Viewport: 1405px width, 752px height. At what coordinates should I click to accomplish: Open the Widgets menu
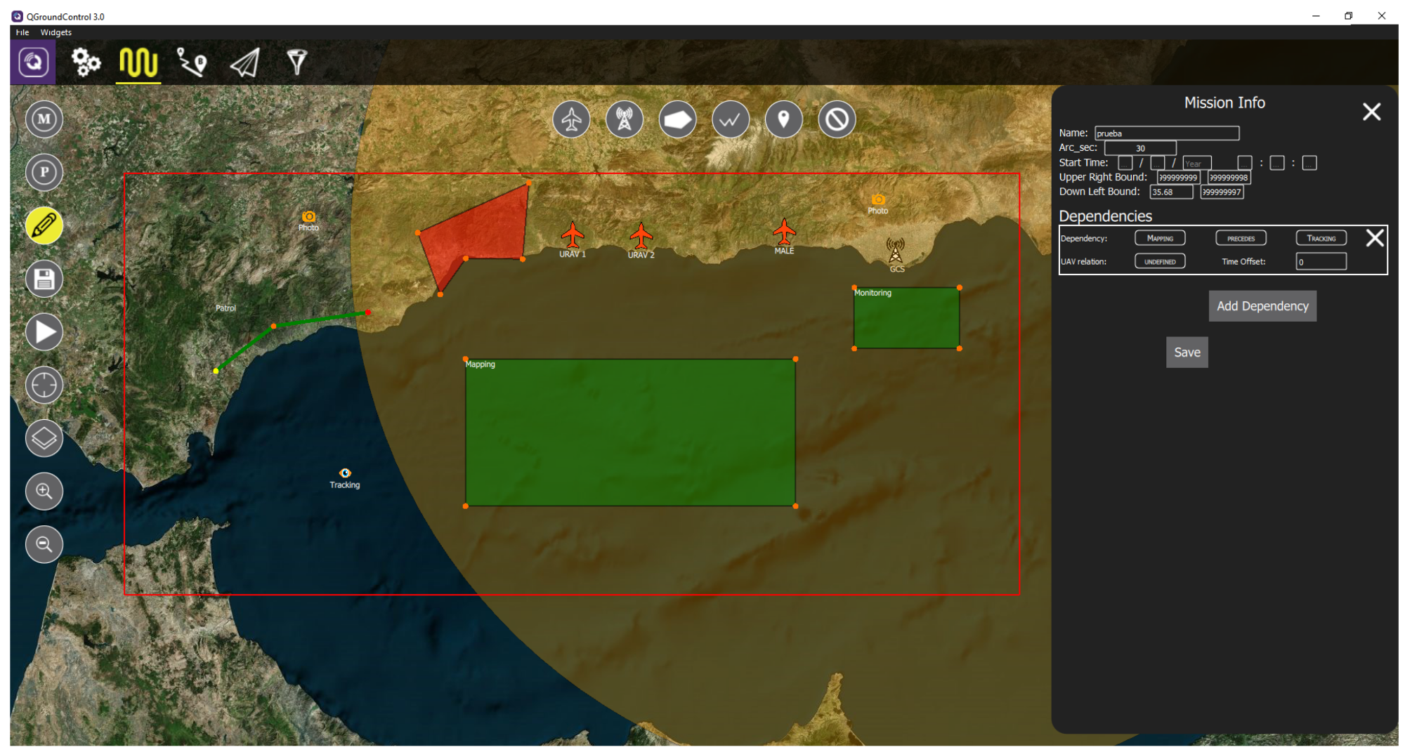55,32
